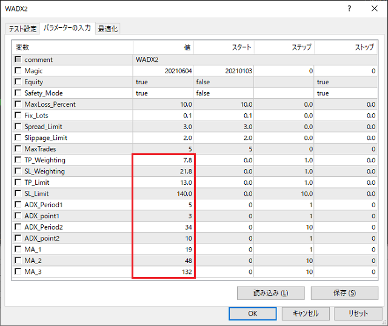Check the Safety_Mode checkbox
Viewport: 388px width, 326px height.
tap(18, 93)
